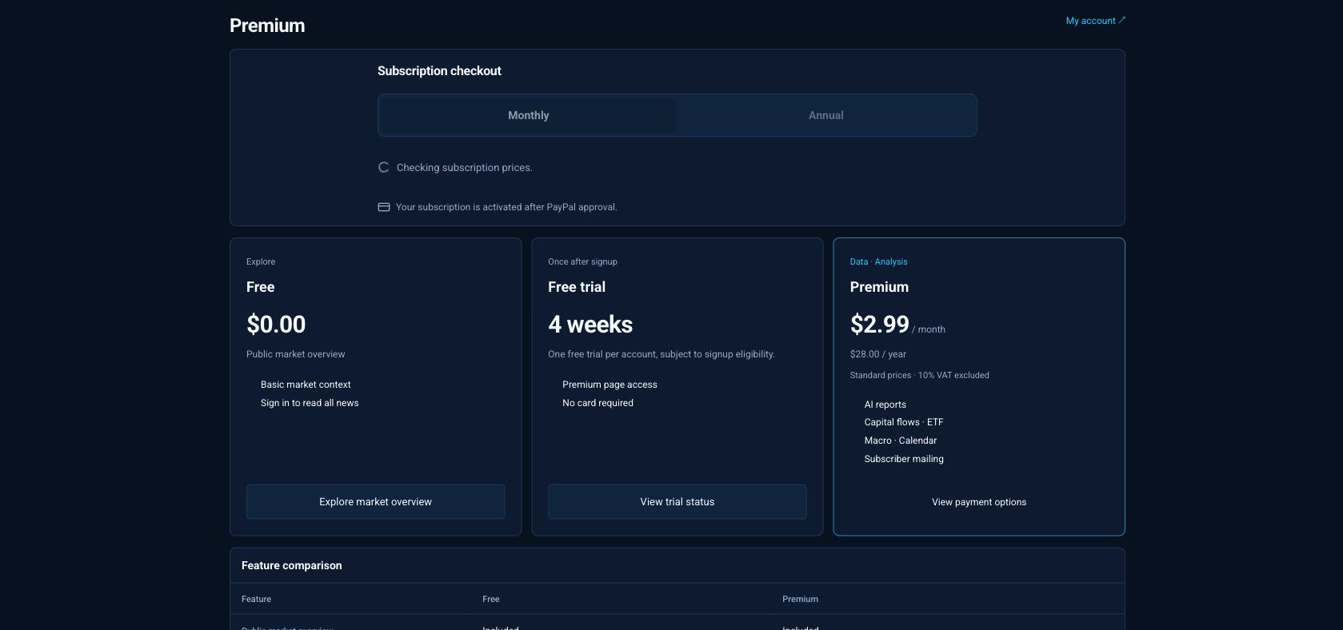This screenshot has height=630, width=1343.
Task: Click the credit card icon near PayPal approval note
Action: coord(384,207)
